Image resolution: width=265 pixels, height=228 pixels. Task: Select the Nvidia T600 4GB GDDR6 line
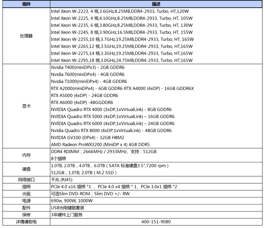click(88, 75)
